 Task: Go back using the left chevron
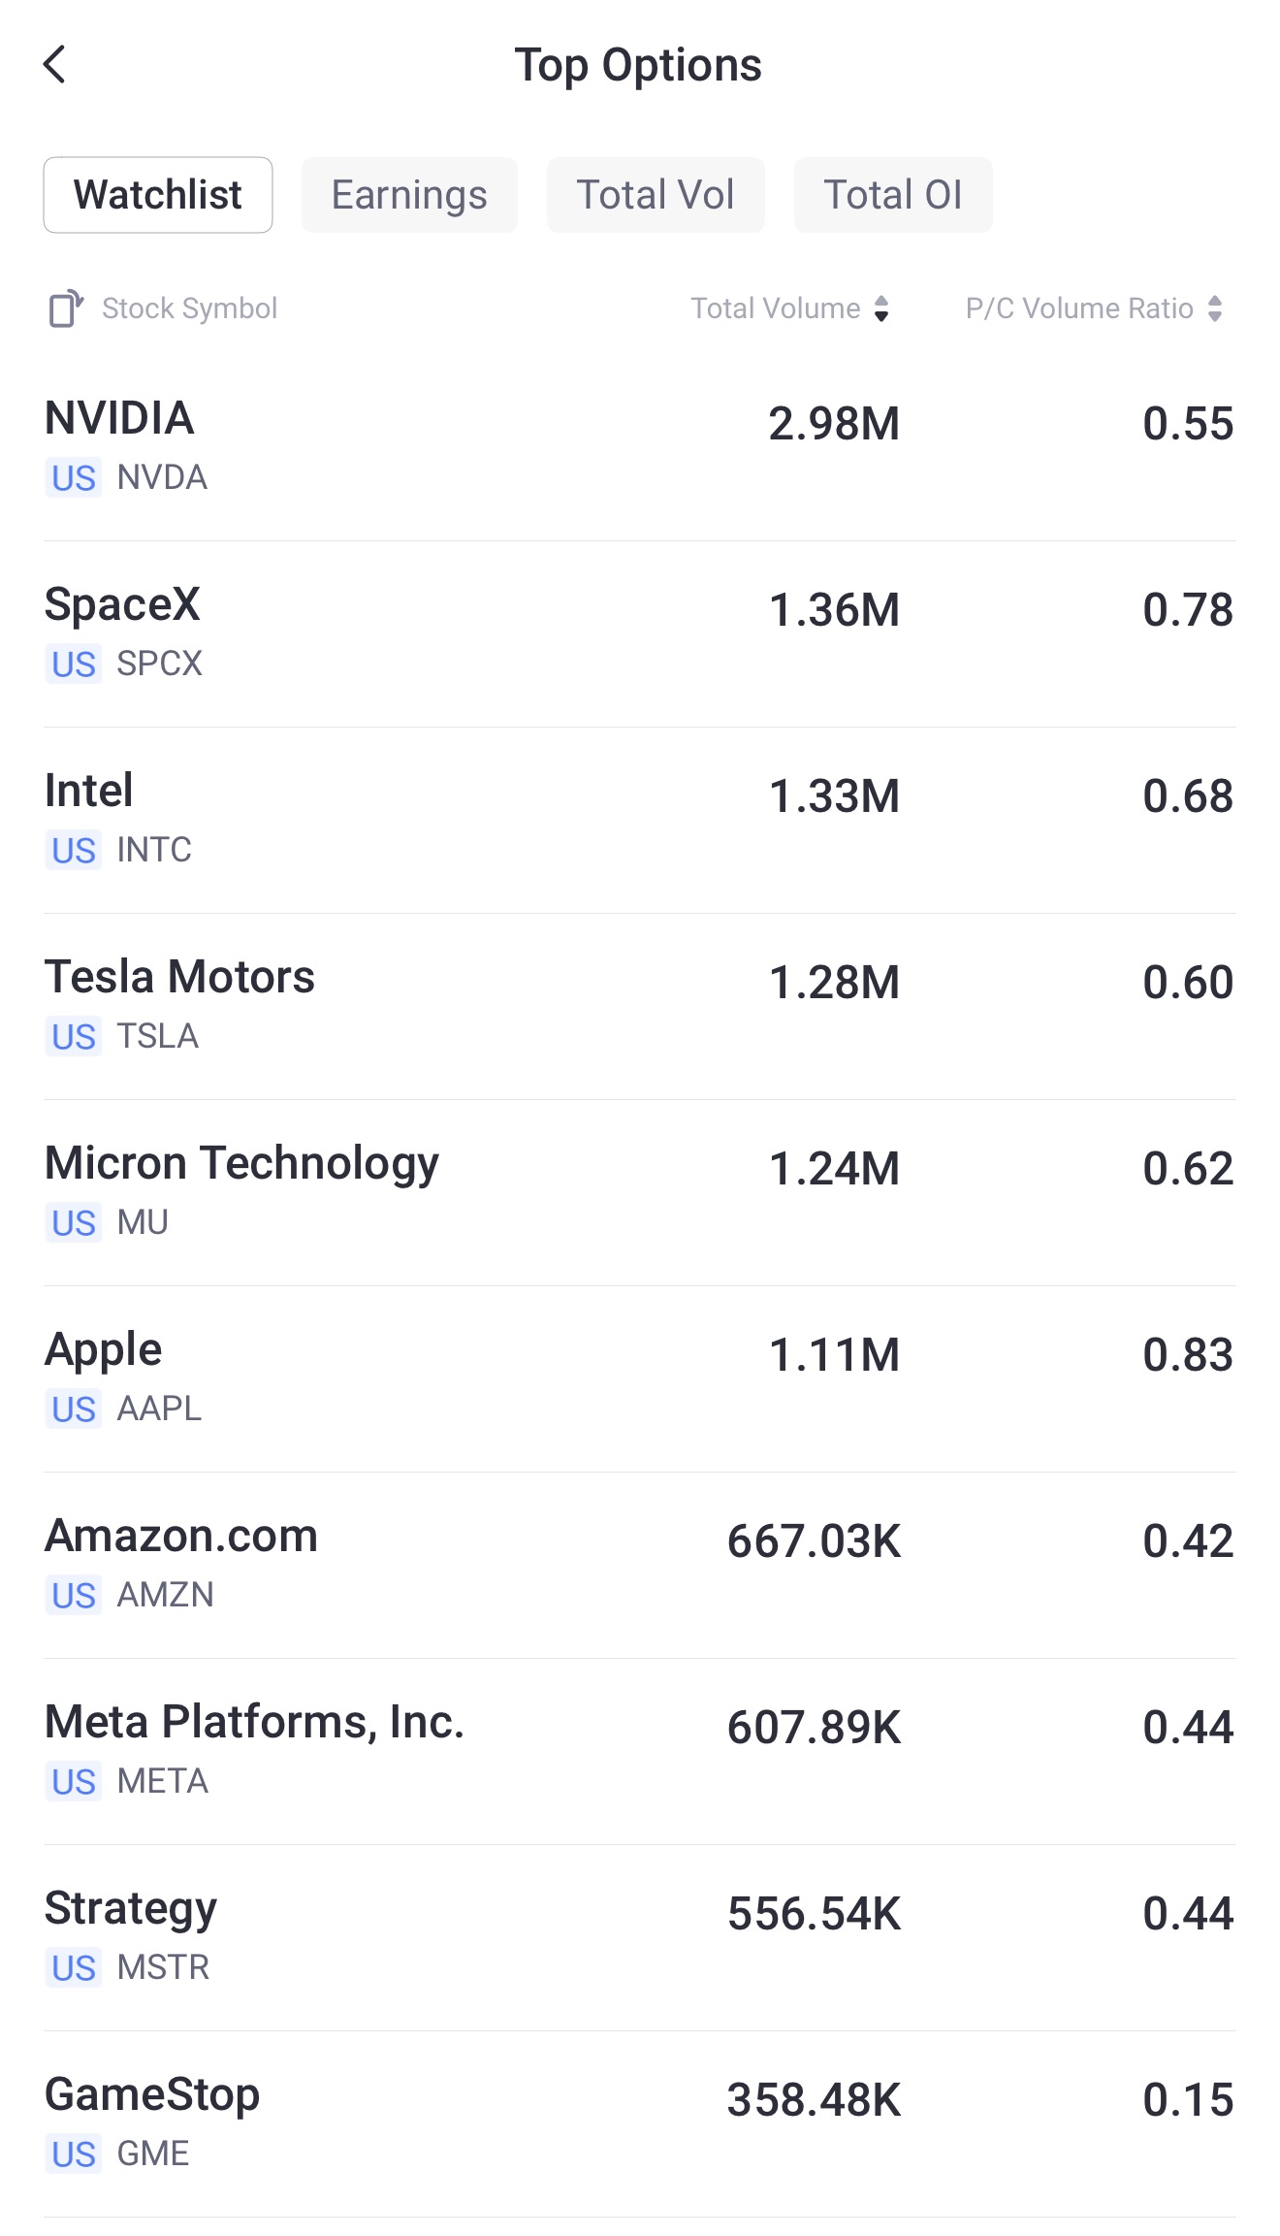point(55,65)
